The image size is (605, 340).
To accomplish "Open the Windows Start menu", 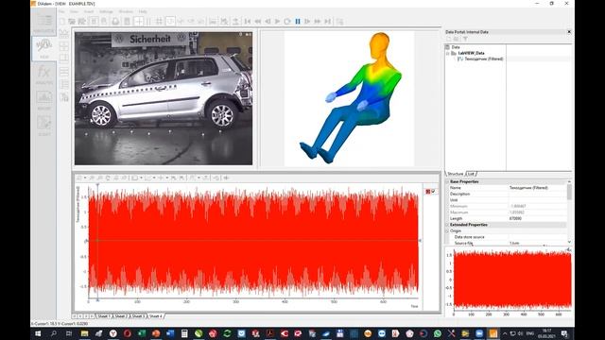I will point(38,333).
